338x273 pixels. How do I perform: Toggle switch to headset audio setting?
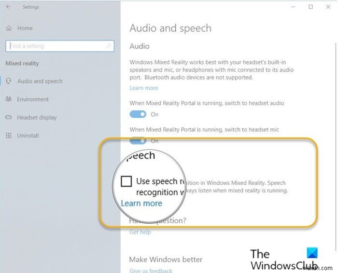tap(138, 114)
